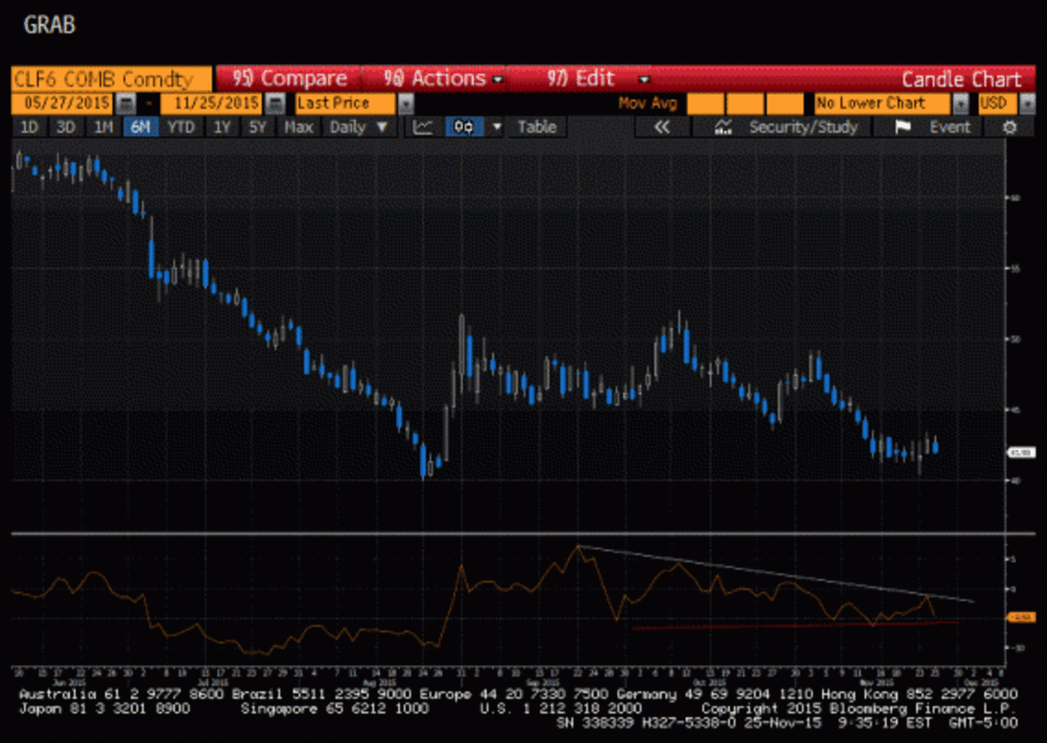Click the first Mov Avg orange field
The image size is (1047, 743).
pyautogui.click(x=705, y=103)
